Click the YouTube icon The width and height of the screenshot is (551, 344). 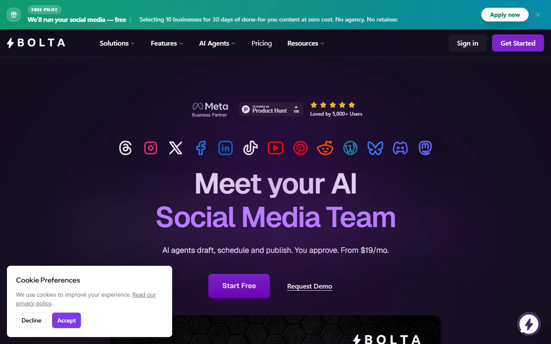(x=275, y=148)
